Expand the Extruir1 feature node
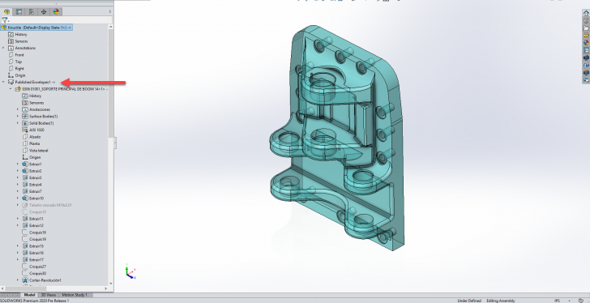590x303 pixels. click(18, 164)
